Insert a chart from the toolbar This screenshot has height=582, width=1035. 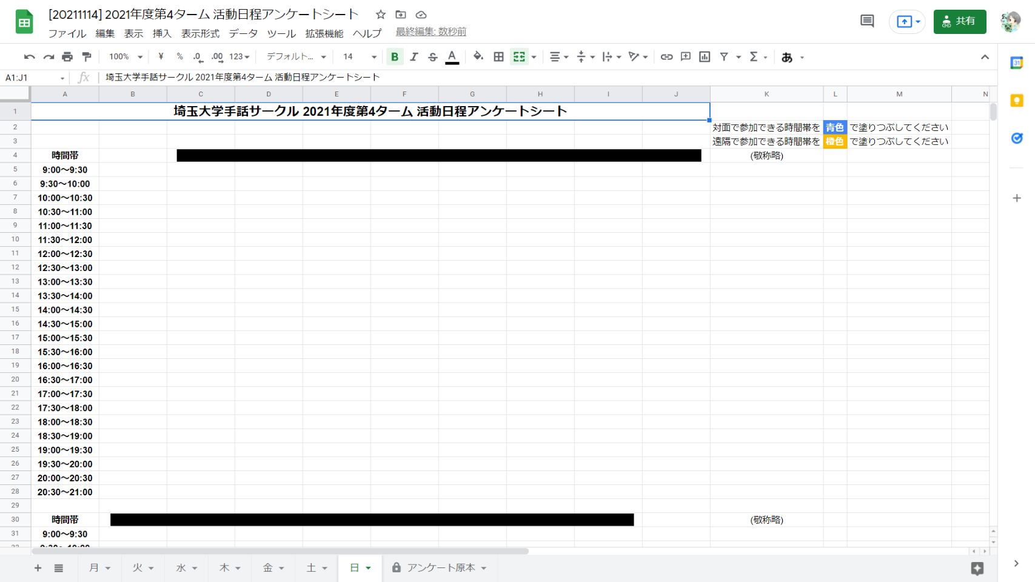[705, 57]
